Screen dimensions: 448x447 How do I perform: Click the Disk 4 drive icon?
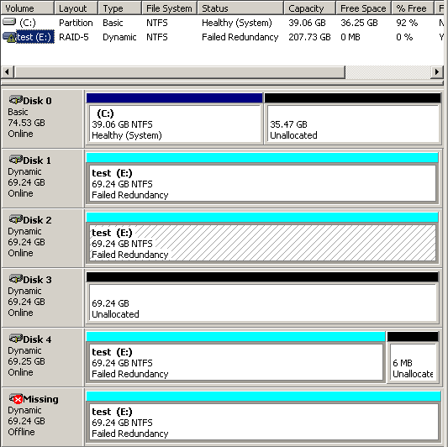click(x=15, y=339)
